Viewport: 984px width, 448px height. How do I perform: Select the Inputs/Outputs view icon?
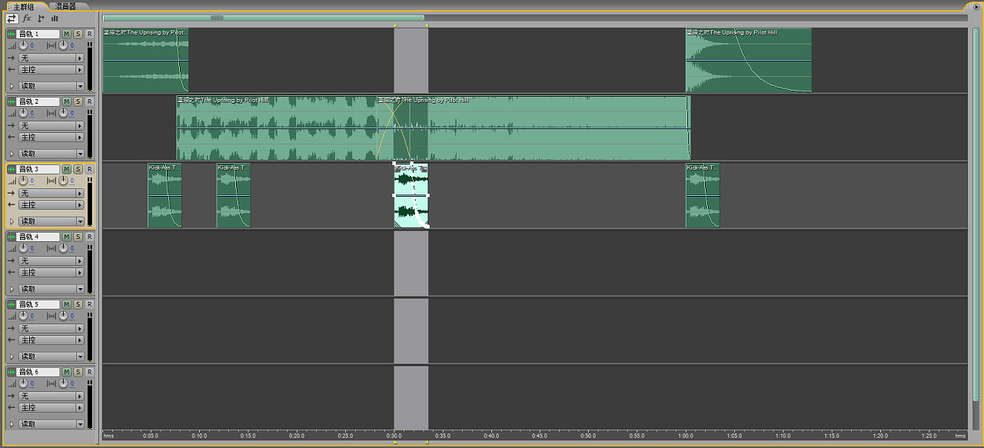pos(12,18)
